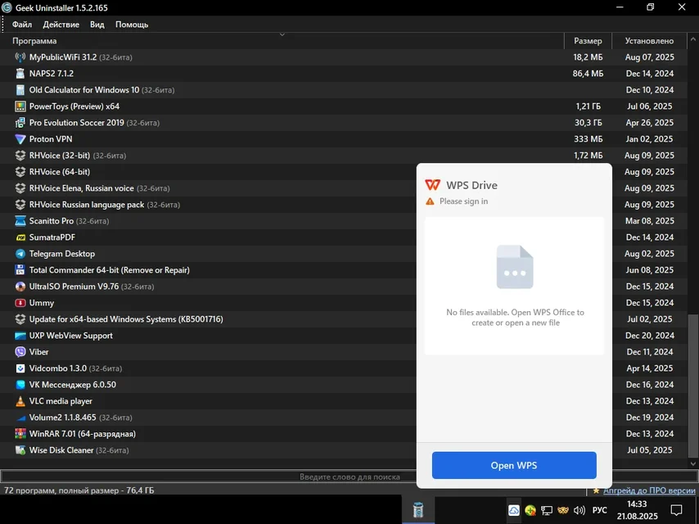Image resolution: width=699 pixels, height=524 pixels.
Task: Select the RHVoice (32-bit) package icon
Action: pyautogui.click(x=20, y=156)
